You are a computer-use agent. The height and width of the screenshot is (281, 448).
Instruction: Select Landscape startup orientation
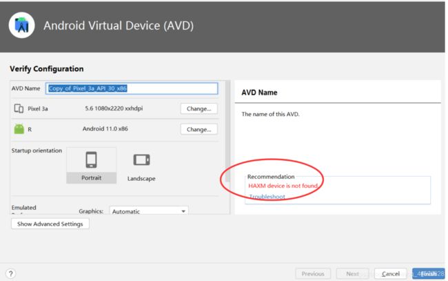pos(141,167)
